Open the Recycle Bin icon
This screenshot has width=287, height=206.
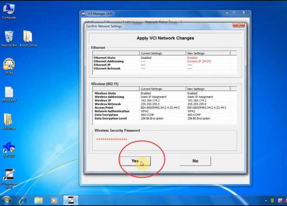click(x=9, y=39)
